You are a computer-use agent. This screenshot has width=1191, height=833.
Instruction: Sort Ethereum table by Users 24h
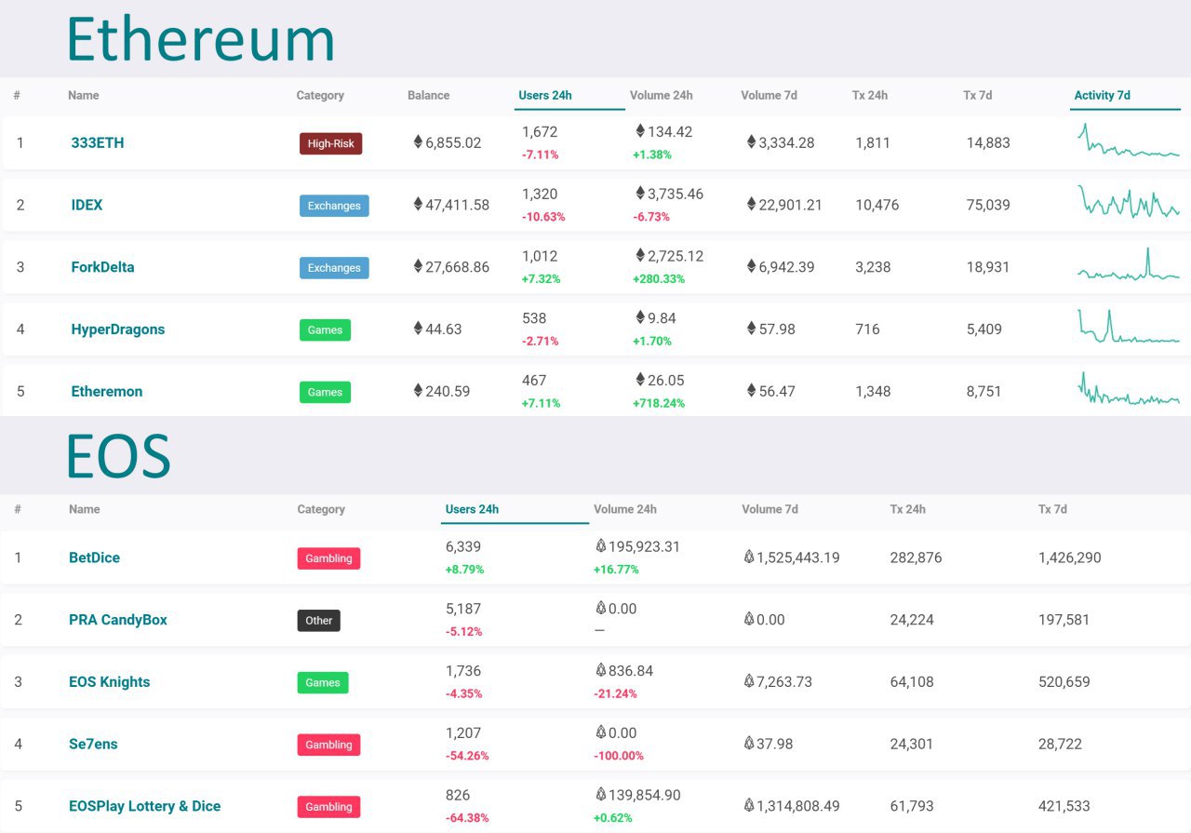pyautogui.click(x=545, y=95)
